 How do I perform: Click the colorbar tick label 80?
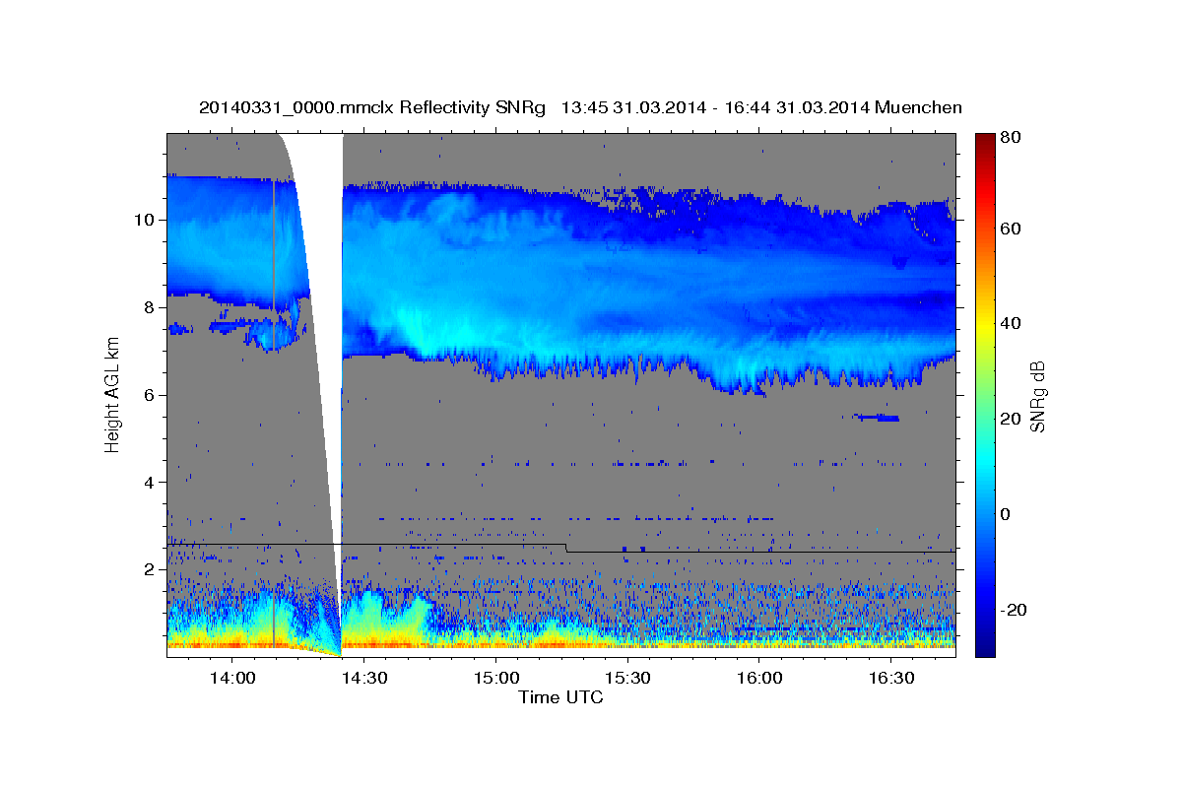click(x=1012, y=137)
